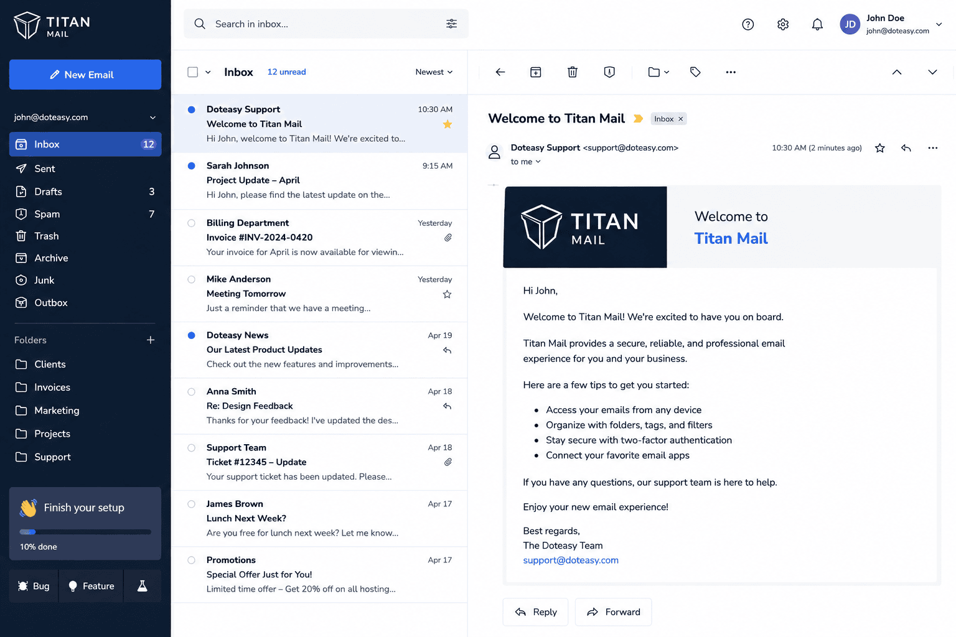The image size is (956, 637).
Task: Toggle read marker on Support Team email
Action: point(192,448)
